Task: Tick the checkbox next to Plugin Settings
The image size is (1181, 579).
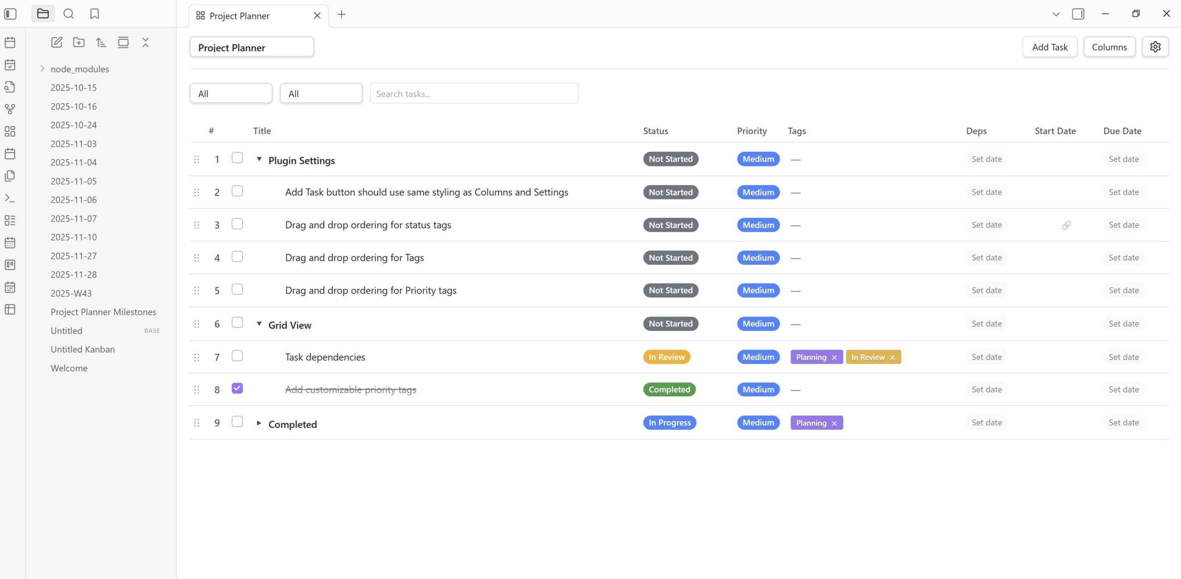Action: tap(237, 158)
